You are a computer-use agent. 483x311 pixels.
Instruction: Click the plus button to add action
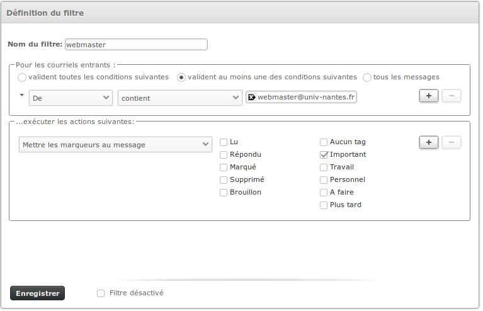pos(428,142)
